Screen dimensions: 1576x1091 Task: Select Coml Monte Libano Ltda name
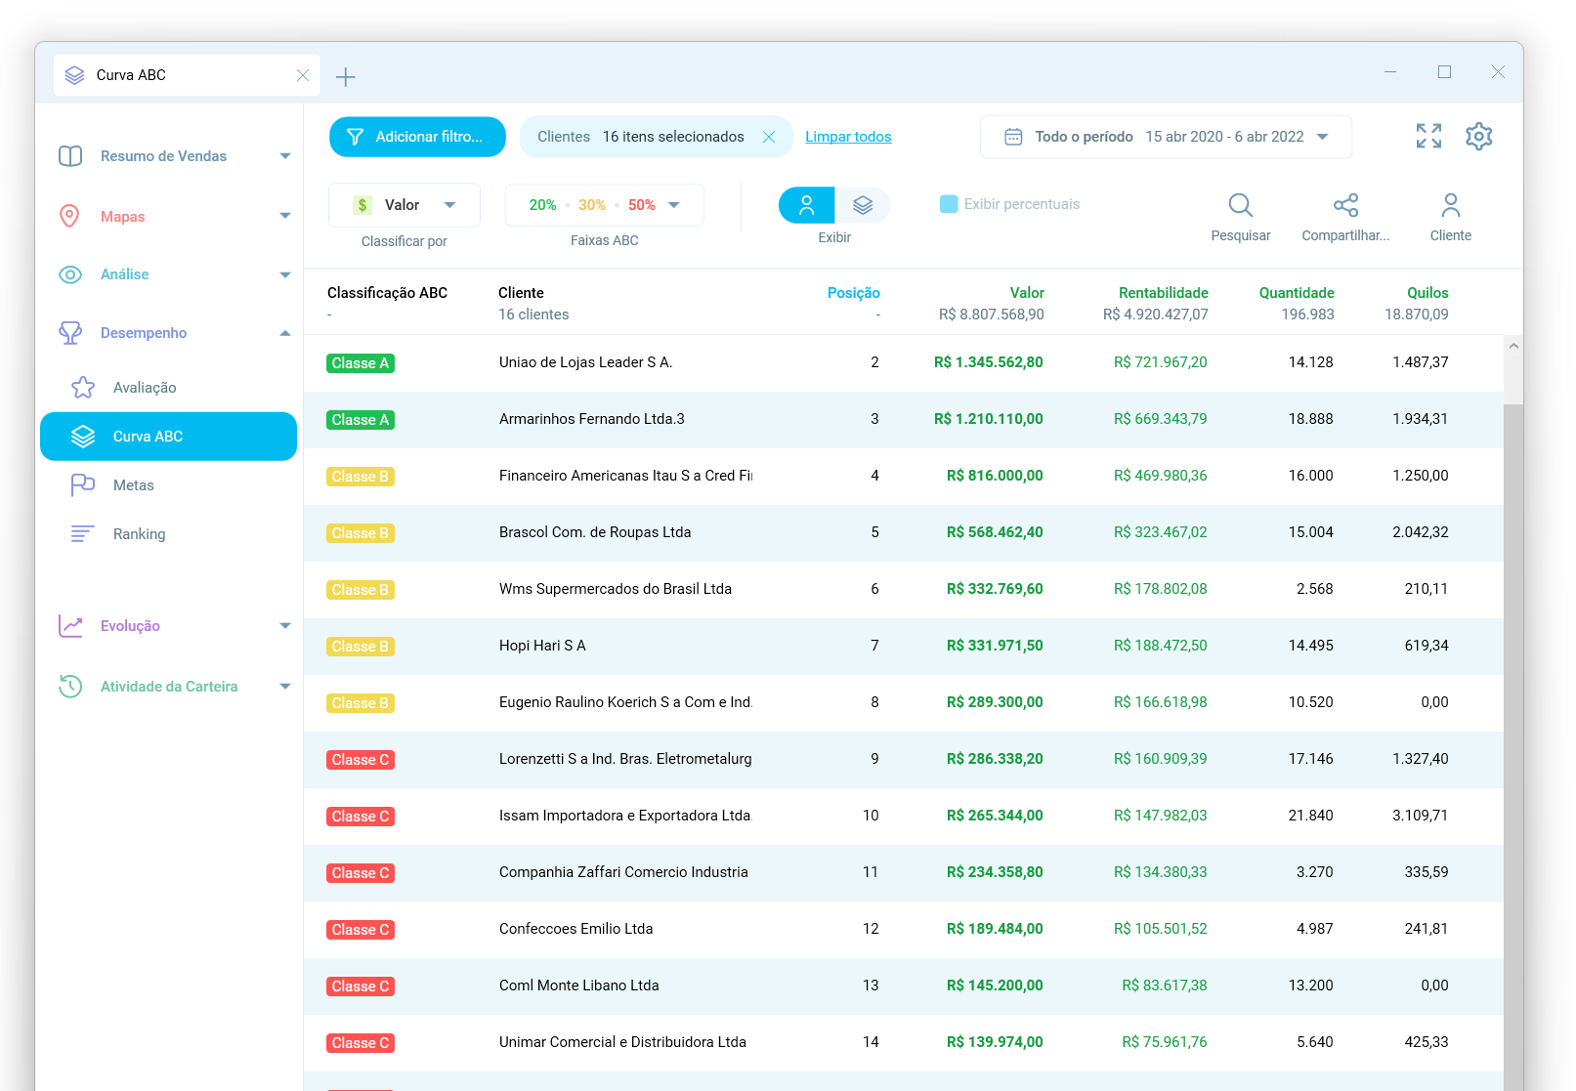(x=579, y=986)
